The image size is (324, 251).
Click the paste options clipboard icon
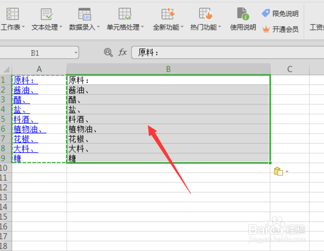(278, 171)
